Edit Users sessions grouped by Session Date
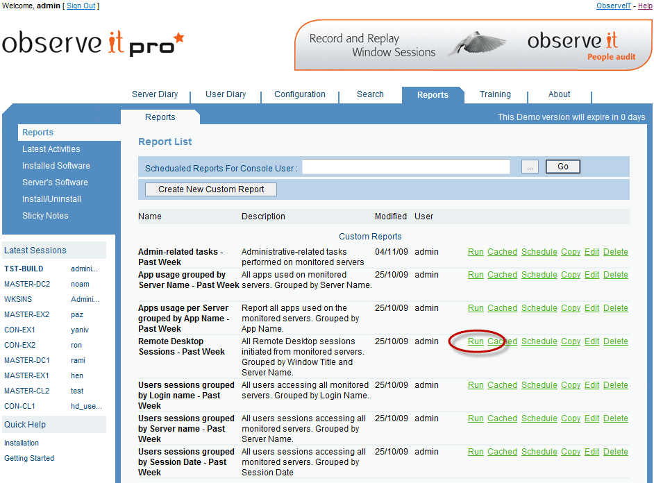Image resolution: width=654 pixels, height=483 pixels. tap(592, 452)
